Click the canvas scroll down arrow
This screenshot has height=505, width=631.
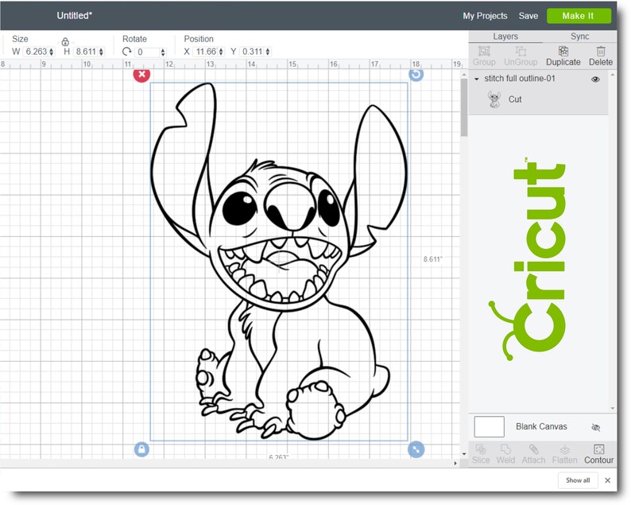click(x=464, y=454)
